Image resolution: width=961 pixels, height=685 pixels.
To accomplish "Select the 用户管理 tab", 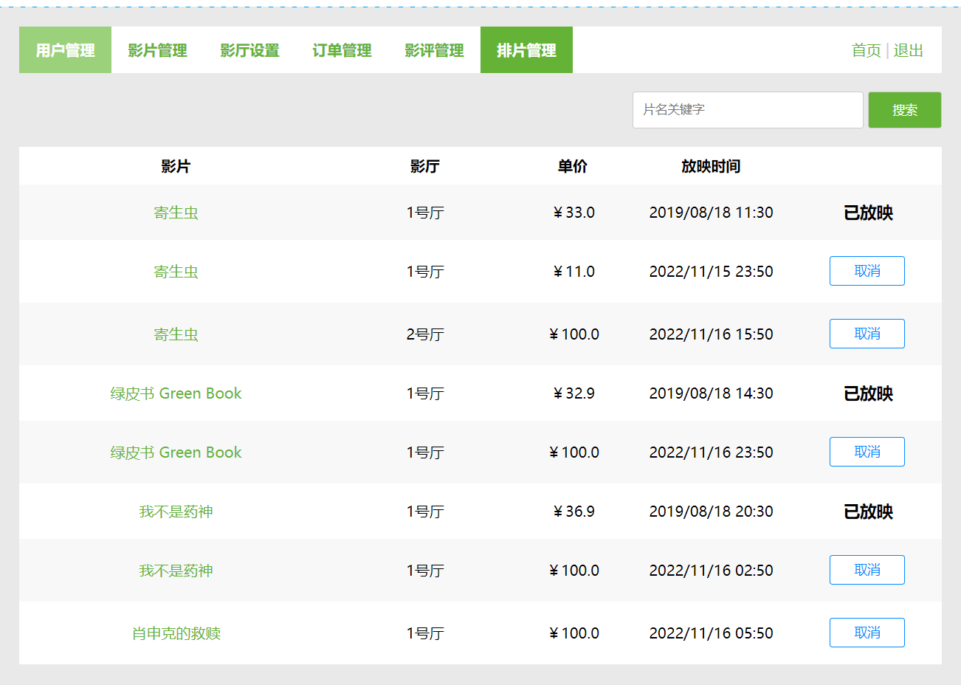I will click(x=65, y=50).
